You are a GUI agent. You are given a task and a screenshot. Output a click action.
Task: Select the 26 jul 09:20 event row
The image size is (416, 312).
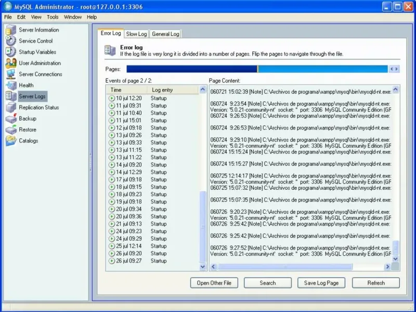coord(152,253)
